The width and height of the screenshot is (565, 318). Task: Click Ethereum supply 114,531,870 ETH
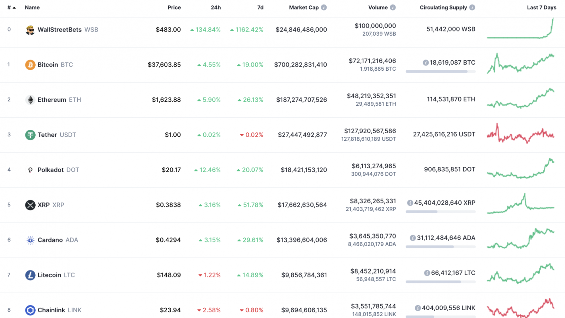click(451, 99)
